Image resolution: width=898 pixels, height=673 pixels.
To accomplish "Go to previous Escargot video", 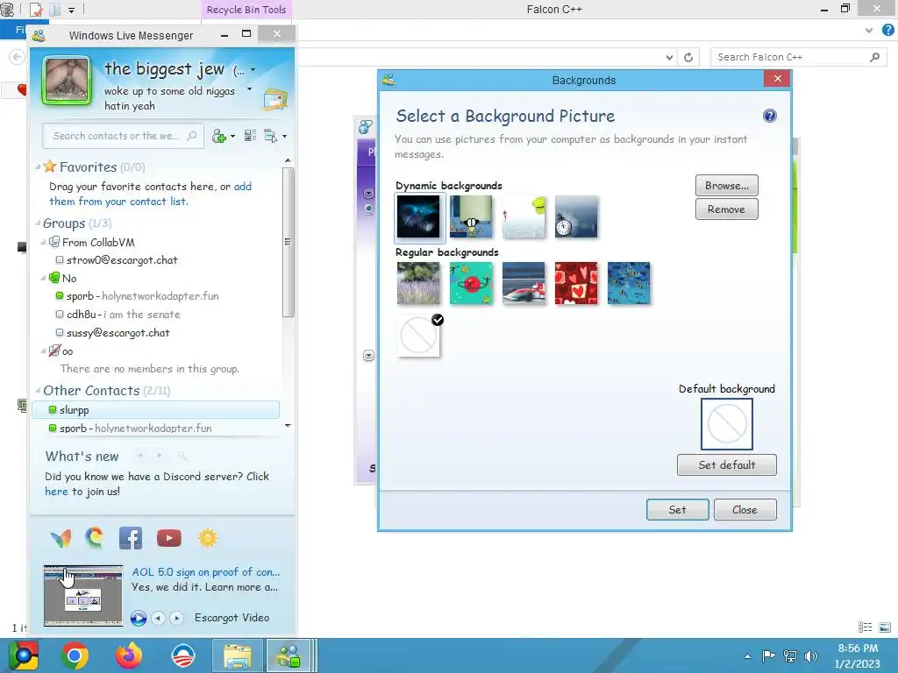I will tap(158, 618).
